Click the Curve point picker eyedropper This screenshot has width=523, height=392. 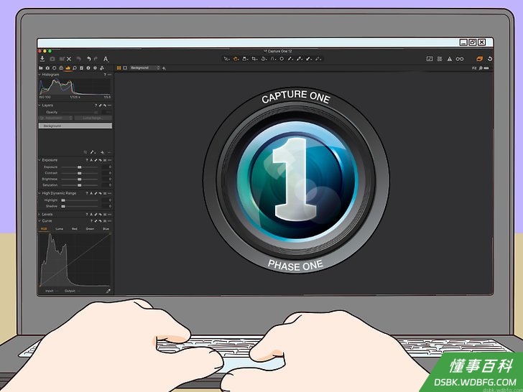pyautogui.click(x=108, y=291)
